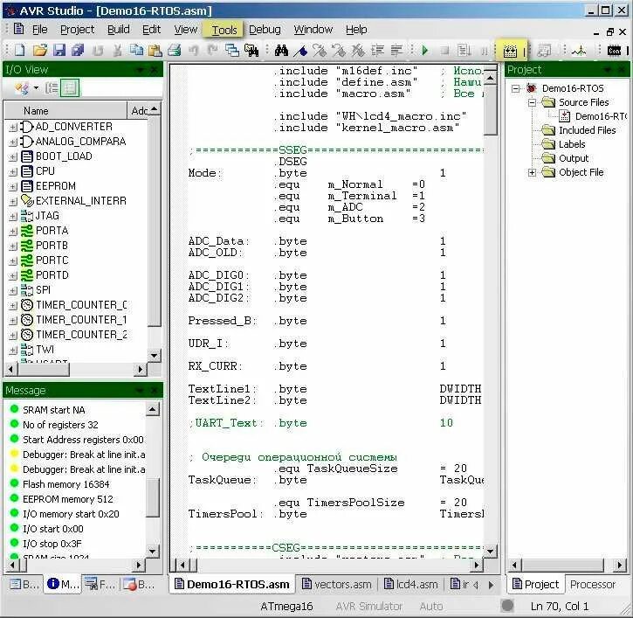Click 'SRAM start NA' message line
633x618 pixels.
pos(53,410)
